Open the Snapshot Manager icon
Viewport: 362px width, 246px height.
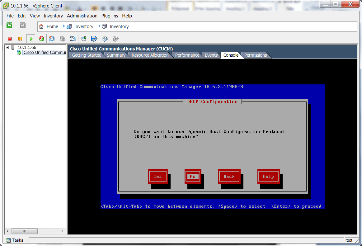(x=73, y=39)
